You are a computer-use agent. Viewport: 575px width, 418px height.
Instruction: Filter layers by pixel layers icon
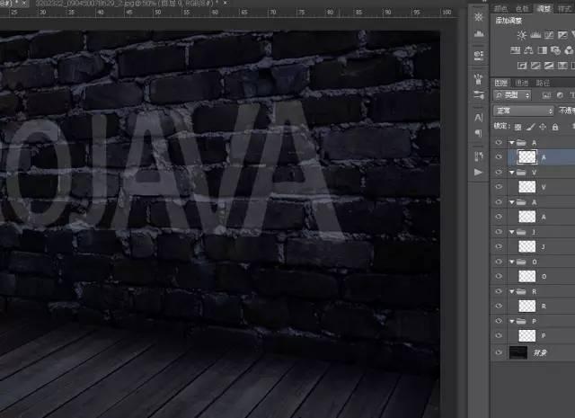point(546,95)
